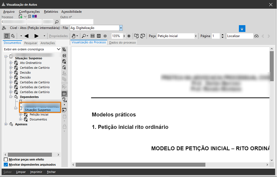Expand the Apensos tree node

[6, 124]
